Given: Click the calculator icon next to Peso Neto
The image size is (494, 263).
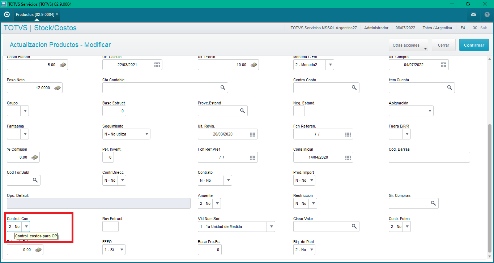Looking at the screenshot, I should point(57,87).
